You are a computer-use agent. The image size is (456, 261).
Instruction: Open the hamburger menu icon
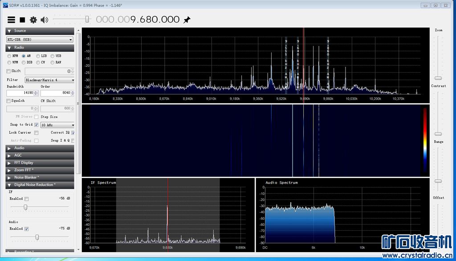click(11, 20)
